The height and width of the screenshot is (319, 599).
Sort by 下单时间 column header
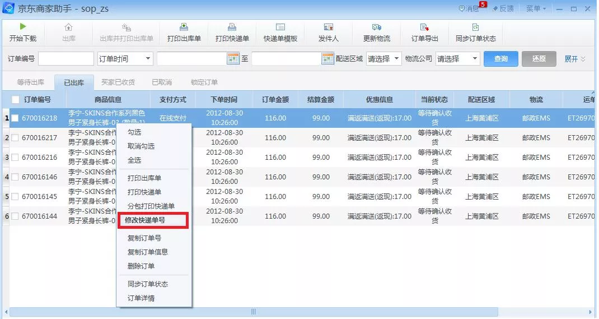pyautogui.click(x=224, y=99)
